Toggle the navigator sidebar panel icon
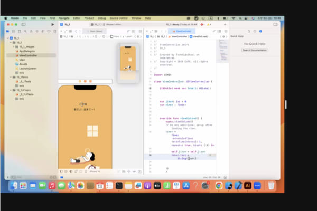 [x=23, y=24]
